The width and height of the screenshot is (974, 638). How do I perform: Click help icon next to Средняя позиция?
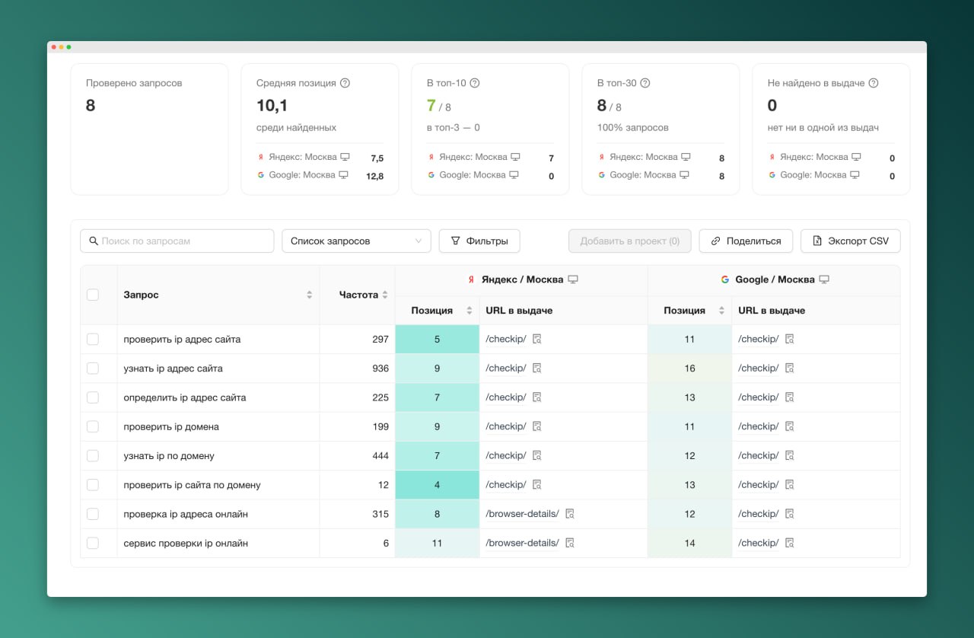click(345, 83)
